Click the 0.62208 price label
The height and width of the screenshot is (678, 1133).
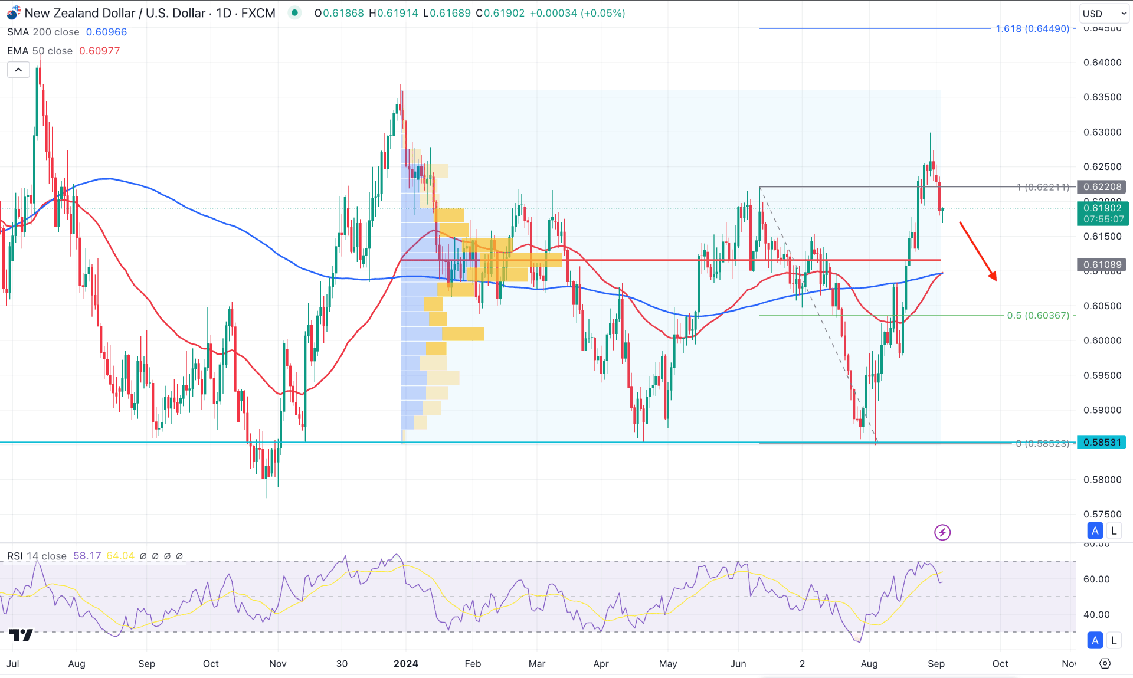tap(1102, 187)
